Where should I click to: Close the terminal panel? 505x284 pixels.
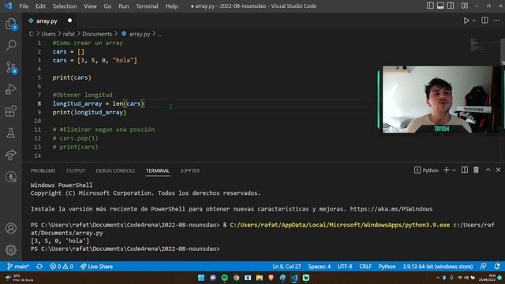pyautogui.click(x=498, y=170)
